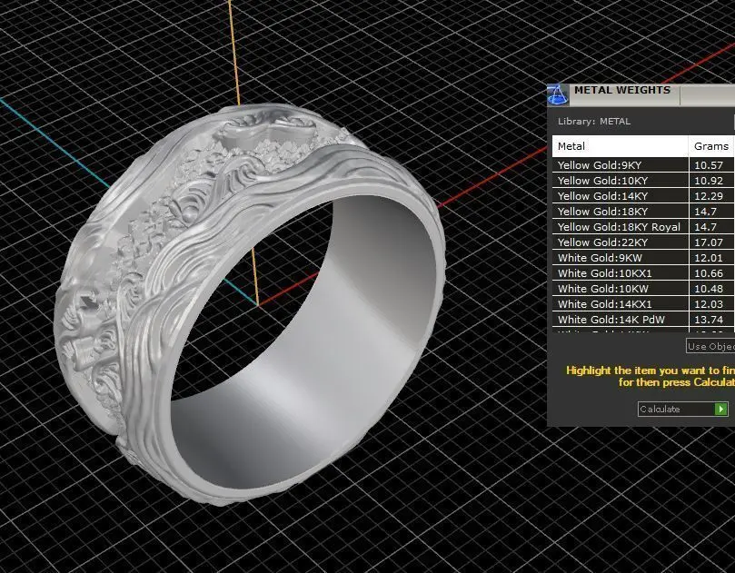Screen dimensions: 735x573
Task: Click the Metal Weights panel icon
Action: [x=558, y=95]
